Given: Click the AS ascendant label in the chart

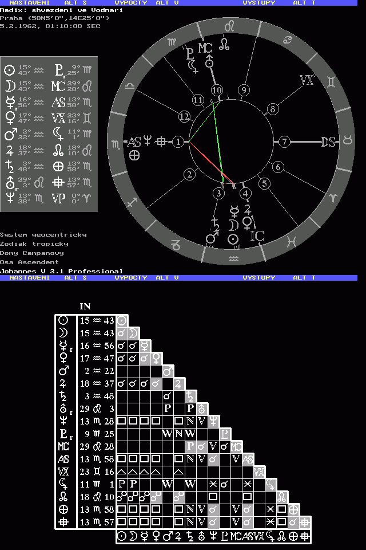Looking at the screenshot, I should (x=134, y=142).
